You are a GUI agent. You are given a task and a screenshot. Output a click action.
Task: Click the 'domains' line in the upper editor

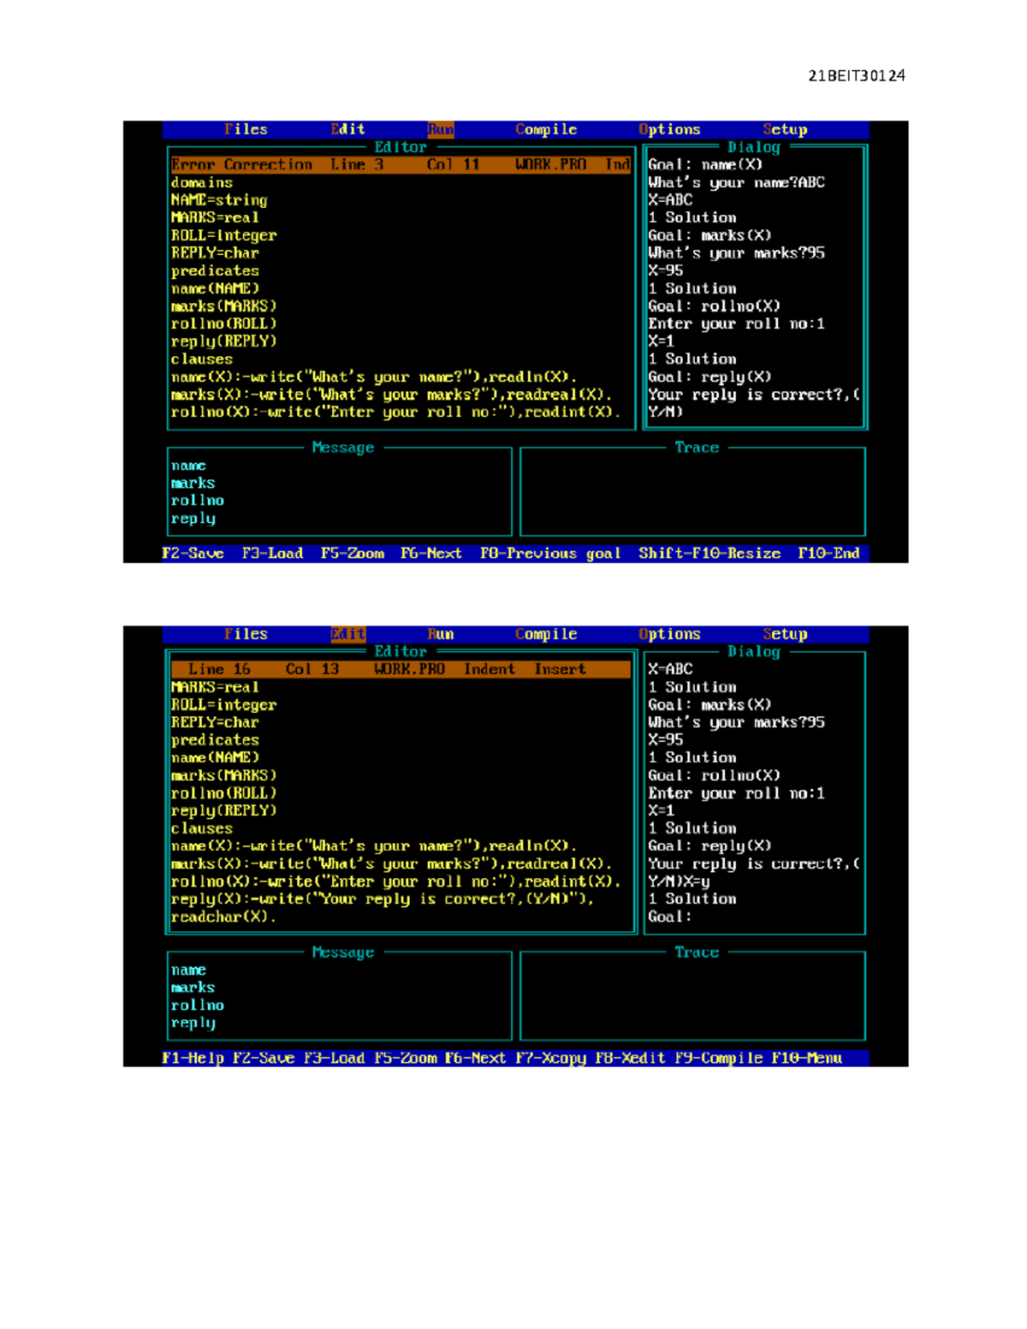pos(202,182)
